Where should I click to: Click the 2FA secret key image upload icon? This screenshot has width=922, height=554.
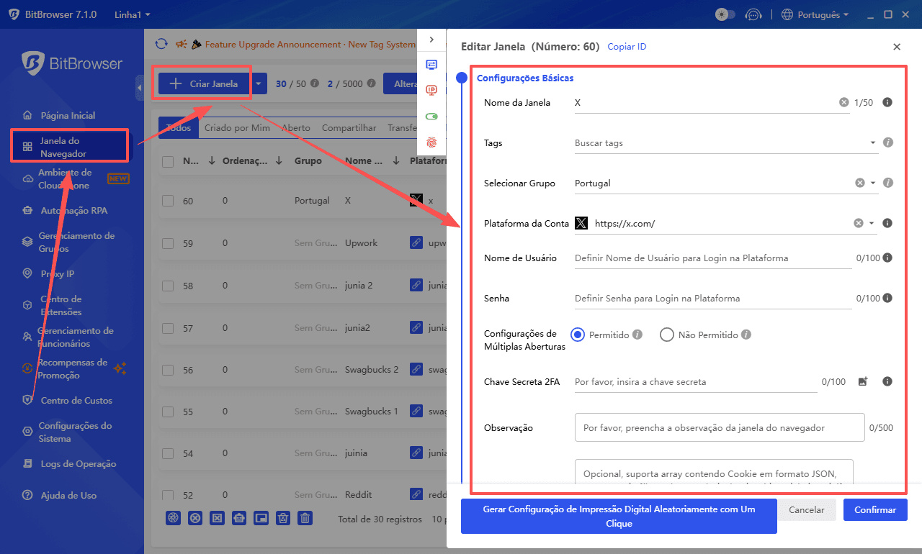click(x=863, y=382)
